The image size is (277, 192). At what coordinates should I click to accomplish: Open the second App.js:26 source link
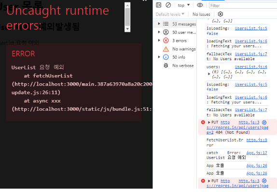pos(257,173)
